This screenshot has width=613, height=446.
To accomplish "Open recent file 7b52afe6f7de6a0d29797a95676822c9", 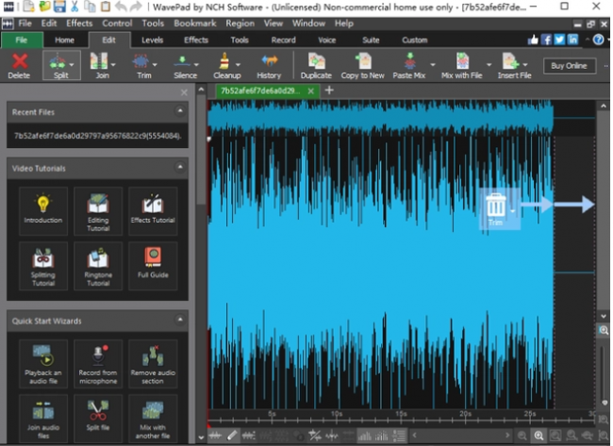I will click(x=97, y=136).
